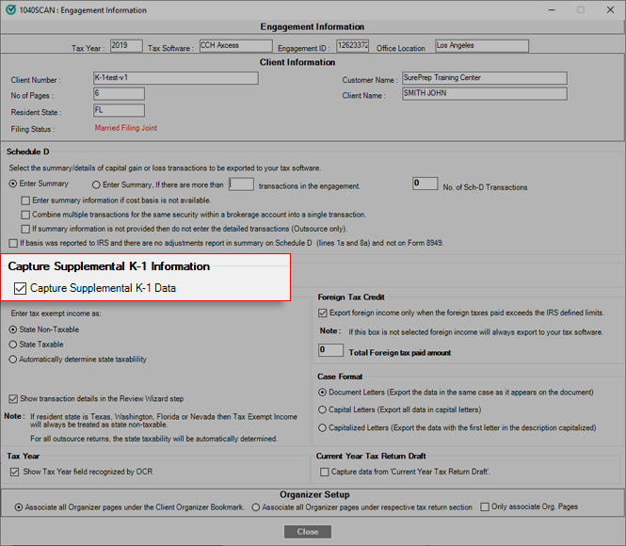
Task: Select 'Enter Summary, If there are more than' option
Action: [96, 185]
